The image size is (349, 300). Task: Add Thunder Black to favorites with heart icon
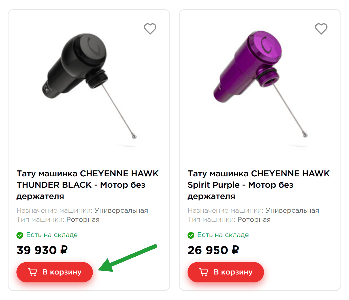pos(150,29)
